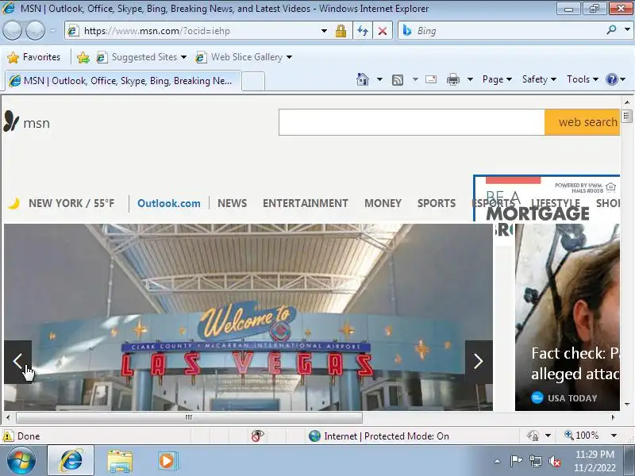Open the 100% zoom level dropdown

[614, 436]
